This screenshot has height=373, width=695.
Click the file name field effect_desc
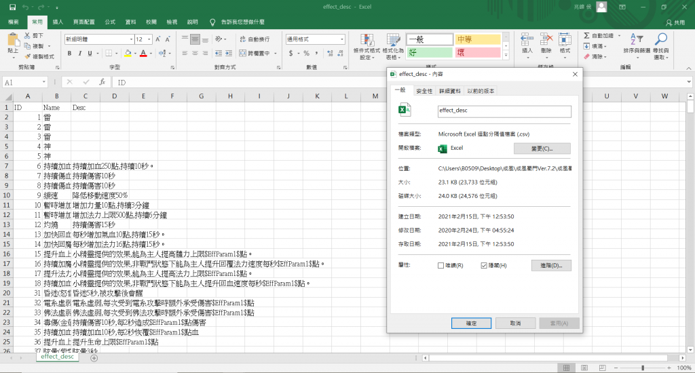tap(504, 111)
